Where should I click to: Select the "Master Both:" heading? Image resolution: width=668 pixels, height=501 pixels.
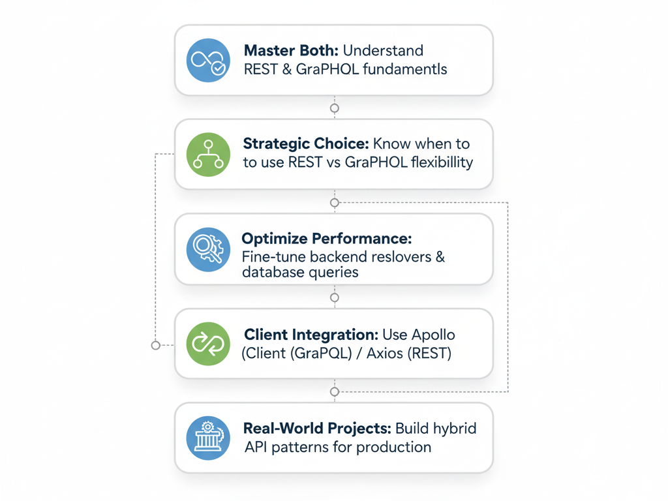(291, 51)
